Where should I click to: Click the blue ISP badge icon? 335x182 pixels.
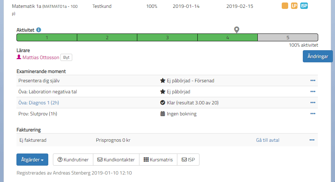304,6
